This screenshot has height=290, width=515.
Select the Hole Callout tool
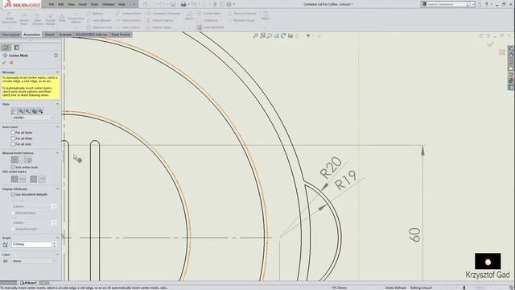[x=128, y=27]
